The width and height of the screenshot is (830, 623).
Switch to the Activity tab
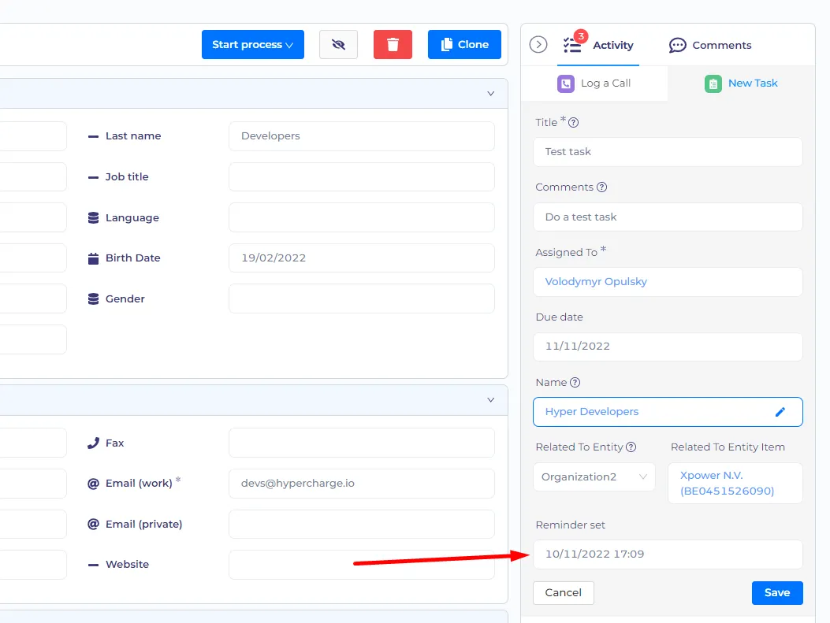[x=598, y=45]
